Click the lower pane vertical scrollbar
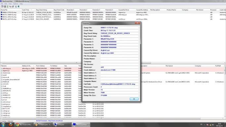The height and width of the screenshot is (127, 226). tap(225, 70)
